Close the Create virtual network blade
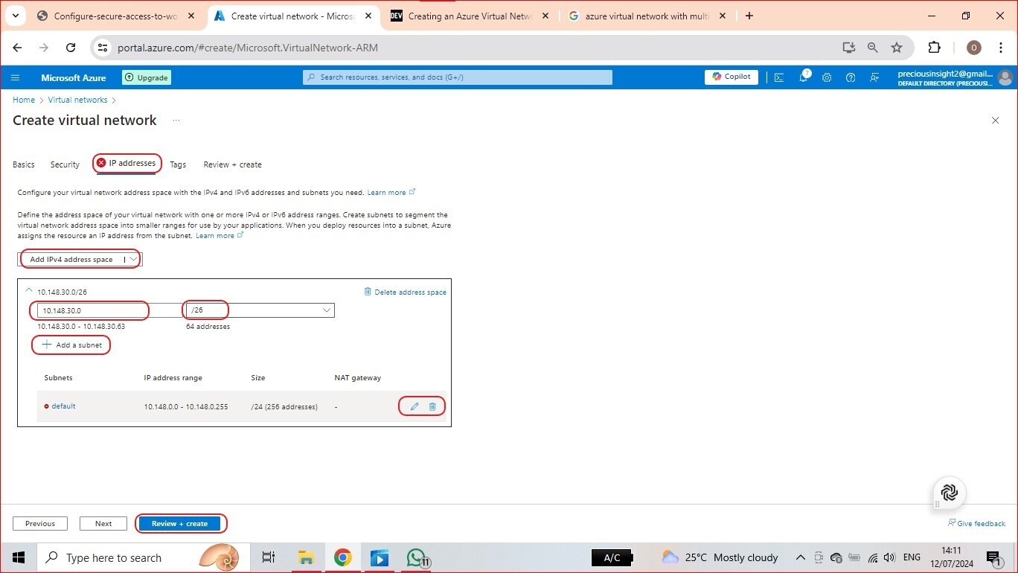 pyautogui.click(x=995, y=121)
